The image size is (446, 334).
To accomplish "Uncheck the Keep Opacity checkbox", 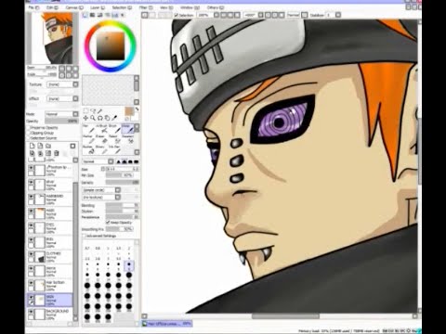I will 108,223.
